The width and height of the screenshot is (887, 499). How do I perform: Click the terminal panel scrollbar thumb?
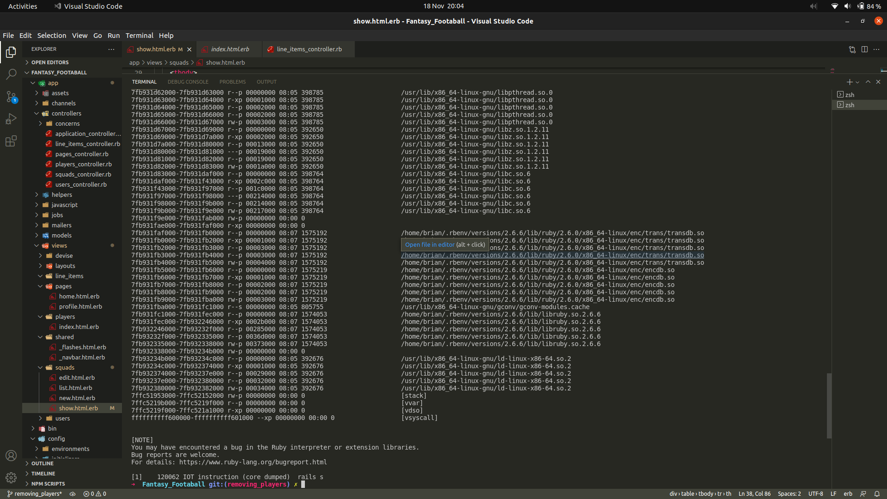(x=829, y=406)
